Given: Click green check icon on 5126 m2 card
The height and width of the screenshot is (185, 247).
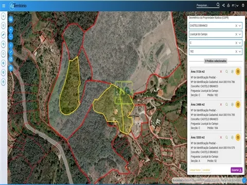Looking at the screenshot, I should click(232, 71).
